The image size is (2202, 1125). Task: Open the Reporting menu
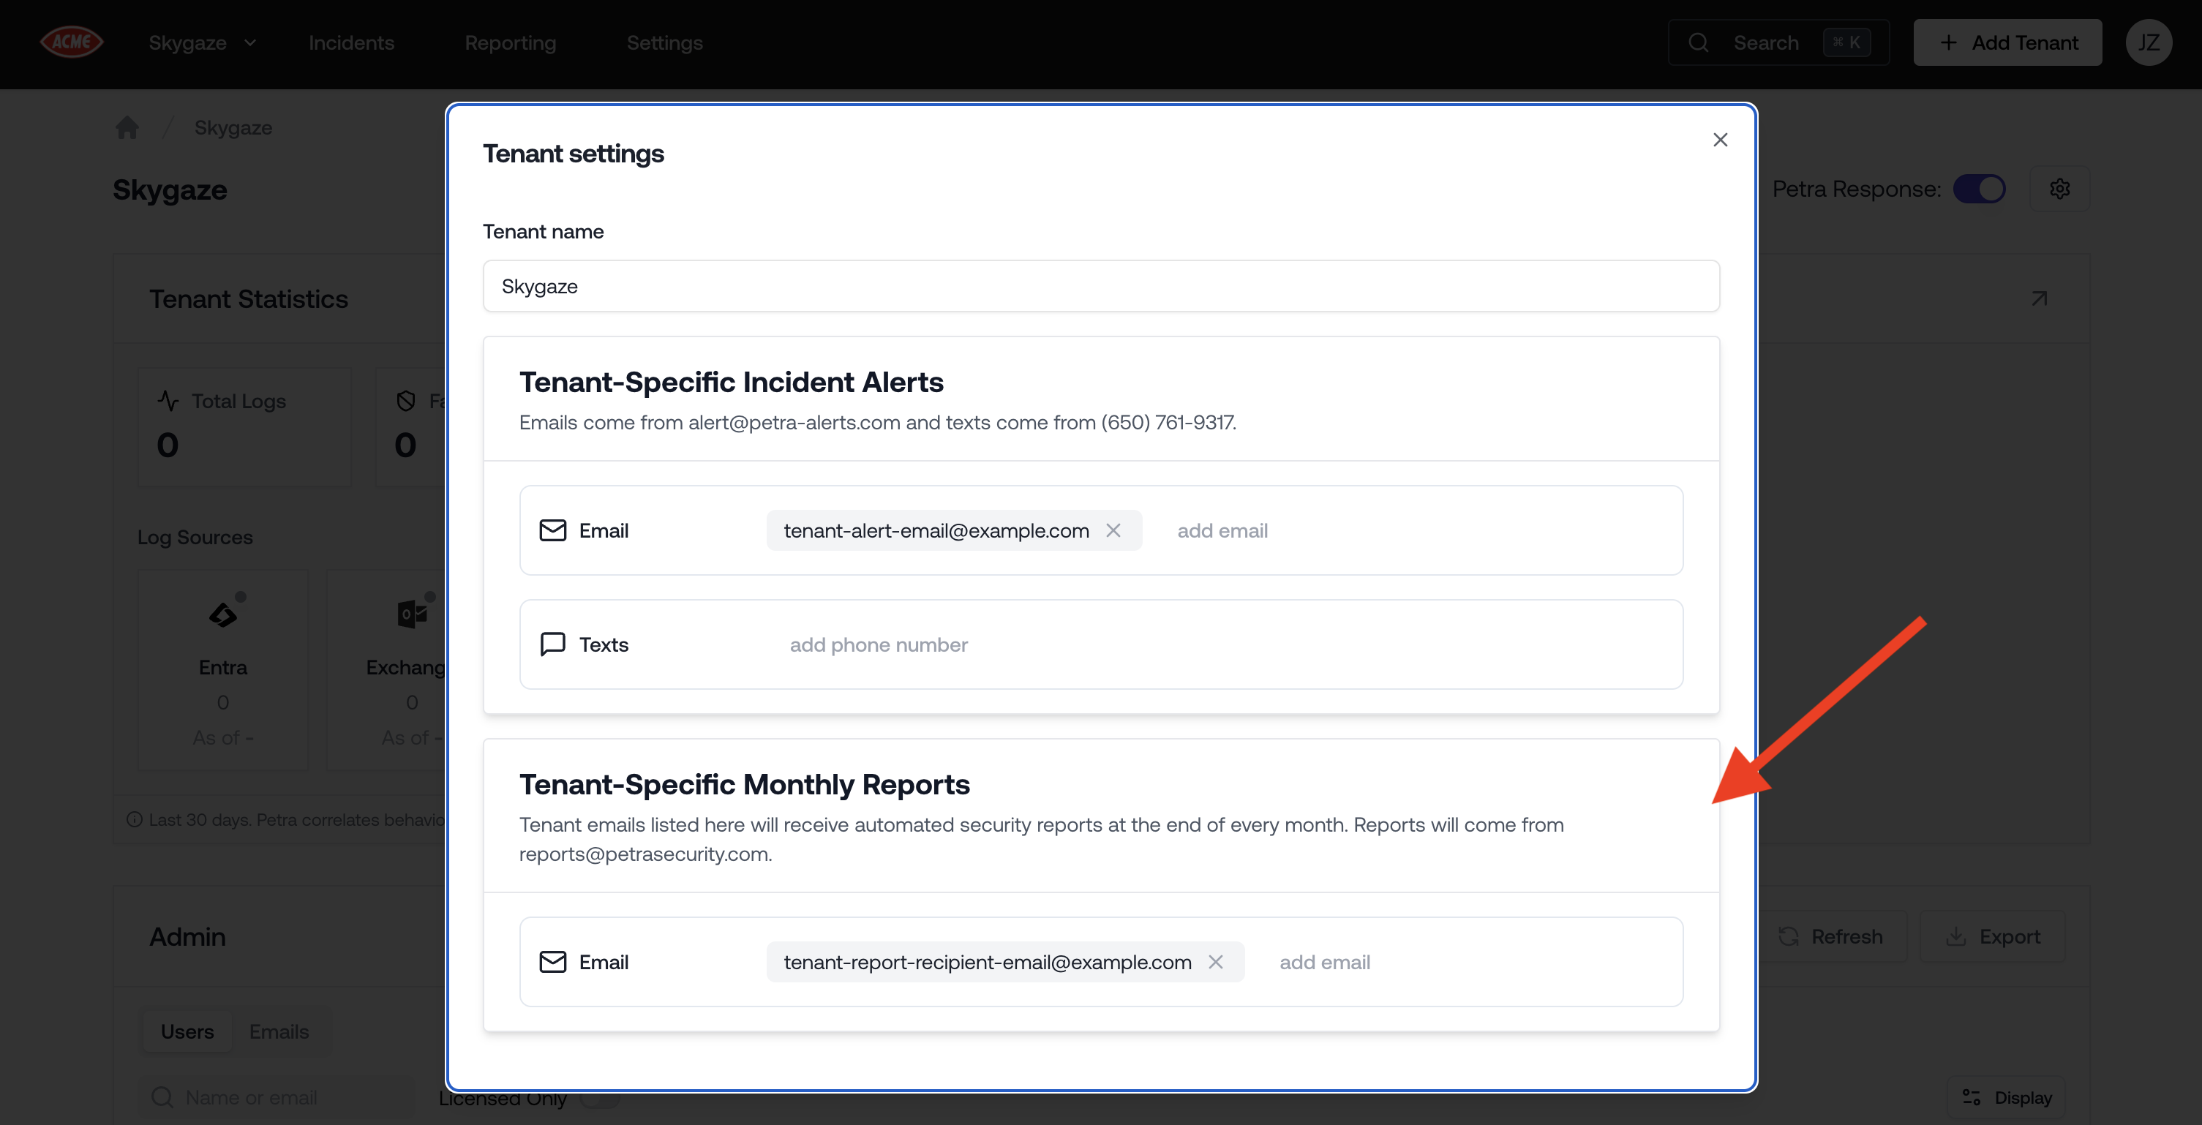511,42
